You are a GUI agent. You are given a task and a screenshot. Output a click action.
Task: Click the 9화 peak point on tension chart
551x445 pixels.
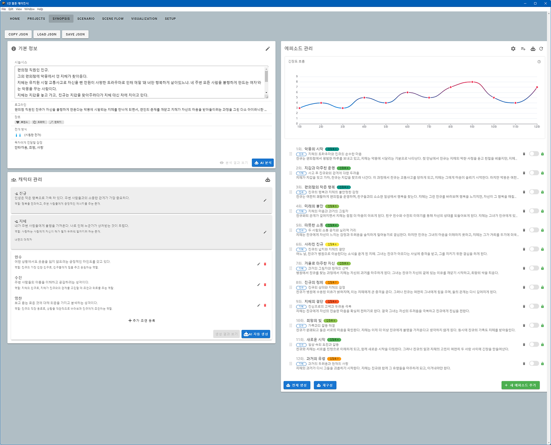472,82
